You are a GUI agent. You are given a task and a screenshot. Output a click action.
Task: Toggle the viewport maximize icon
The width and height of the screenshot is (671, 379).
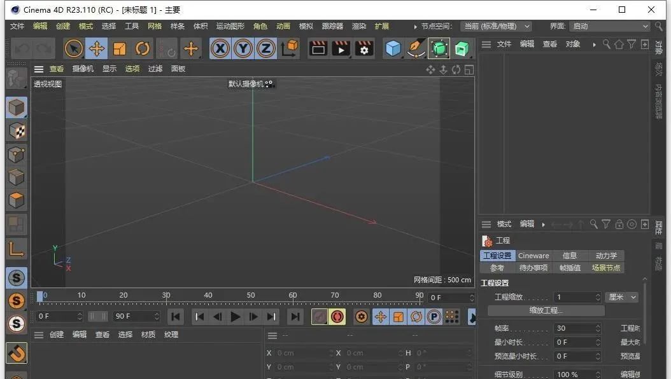(x=469, y=70)
